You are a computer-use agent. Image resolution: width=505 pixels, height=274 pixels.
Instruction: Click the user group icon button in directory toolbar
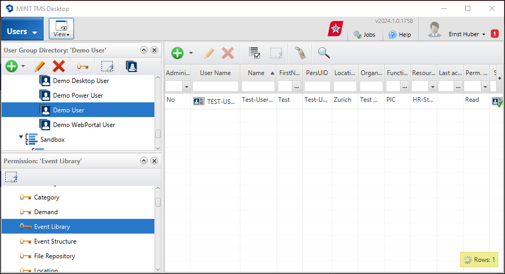point(131,66)
